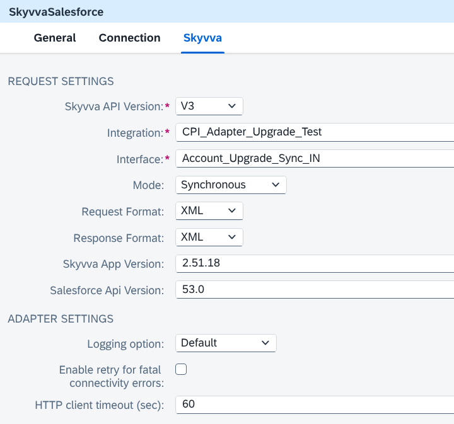Select the Skyvva tab

pos(202,38)
